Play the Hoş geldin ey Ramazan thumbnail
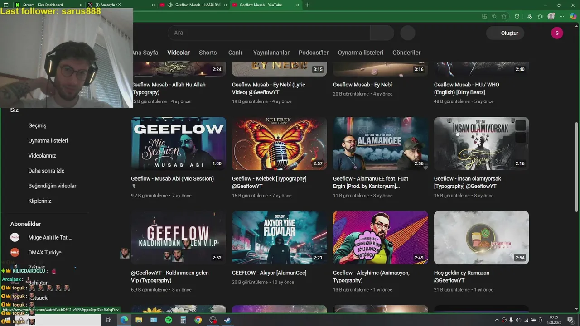This screenshot has height=326, width=580. (x=481, y=238)
